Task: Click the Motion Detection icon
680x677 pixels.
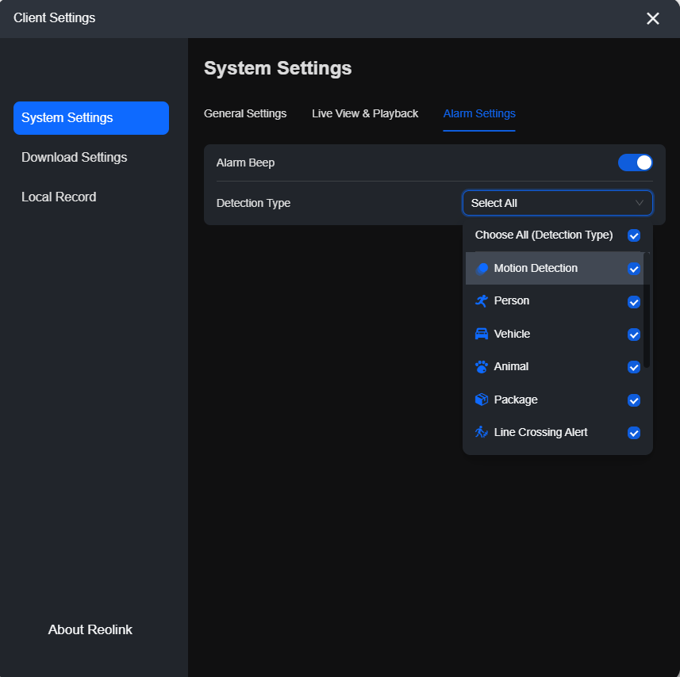Action: pyautogui.click(x=482, y=269)
